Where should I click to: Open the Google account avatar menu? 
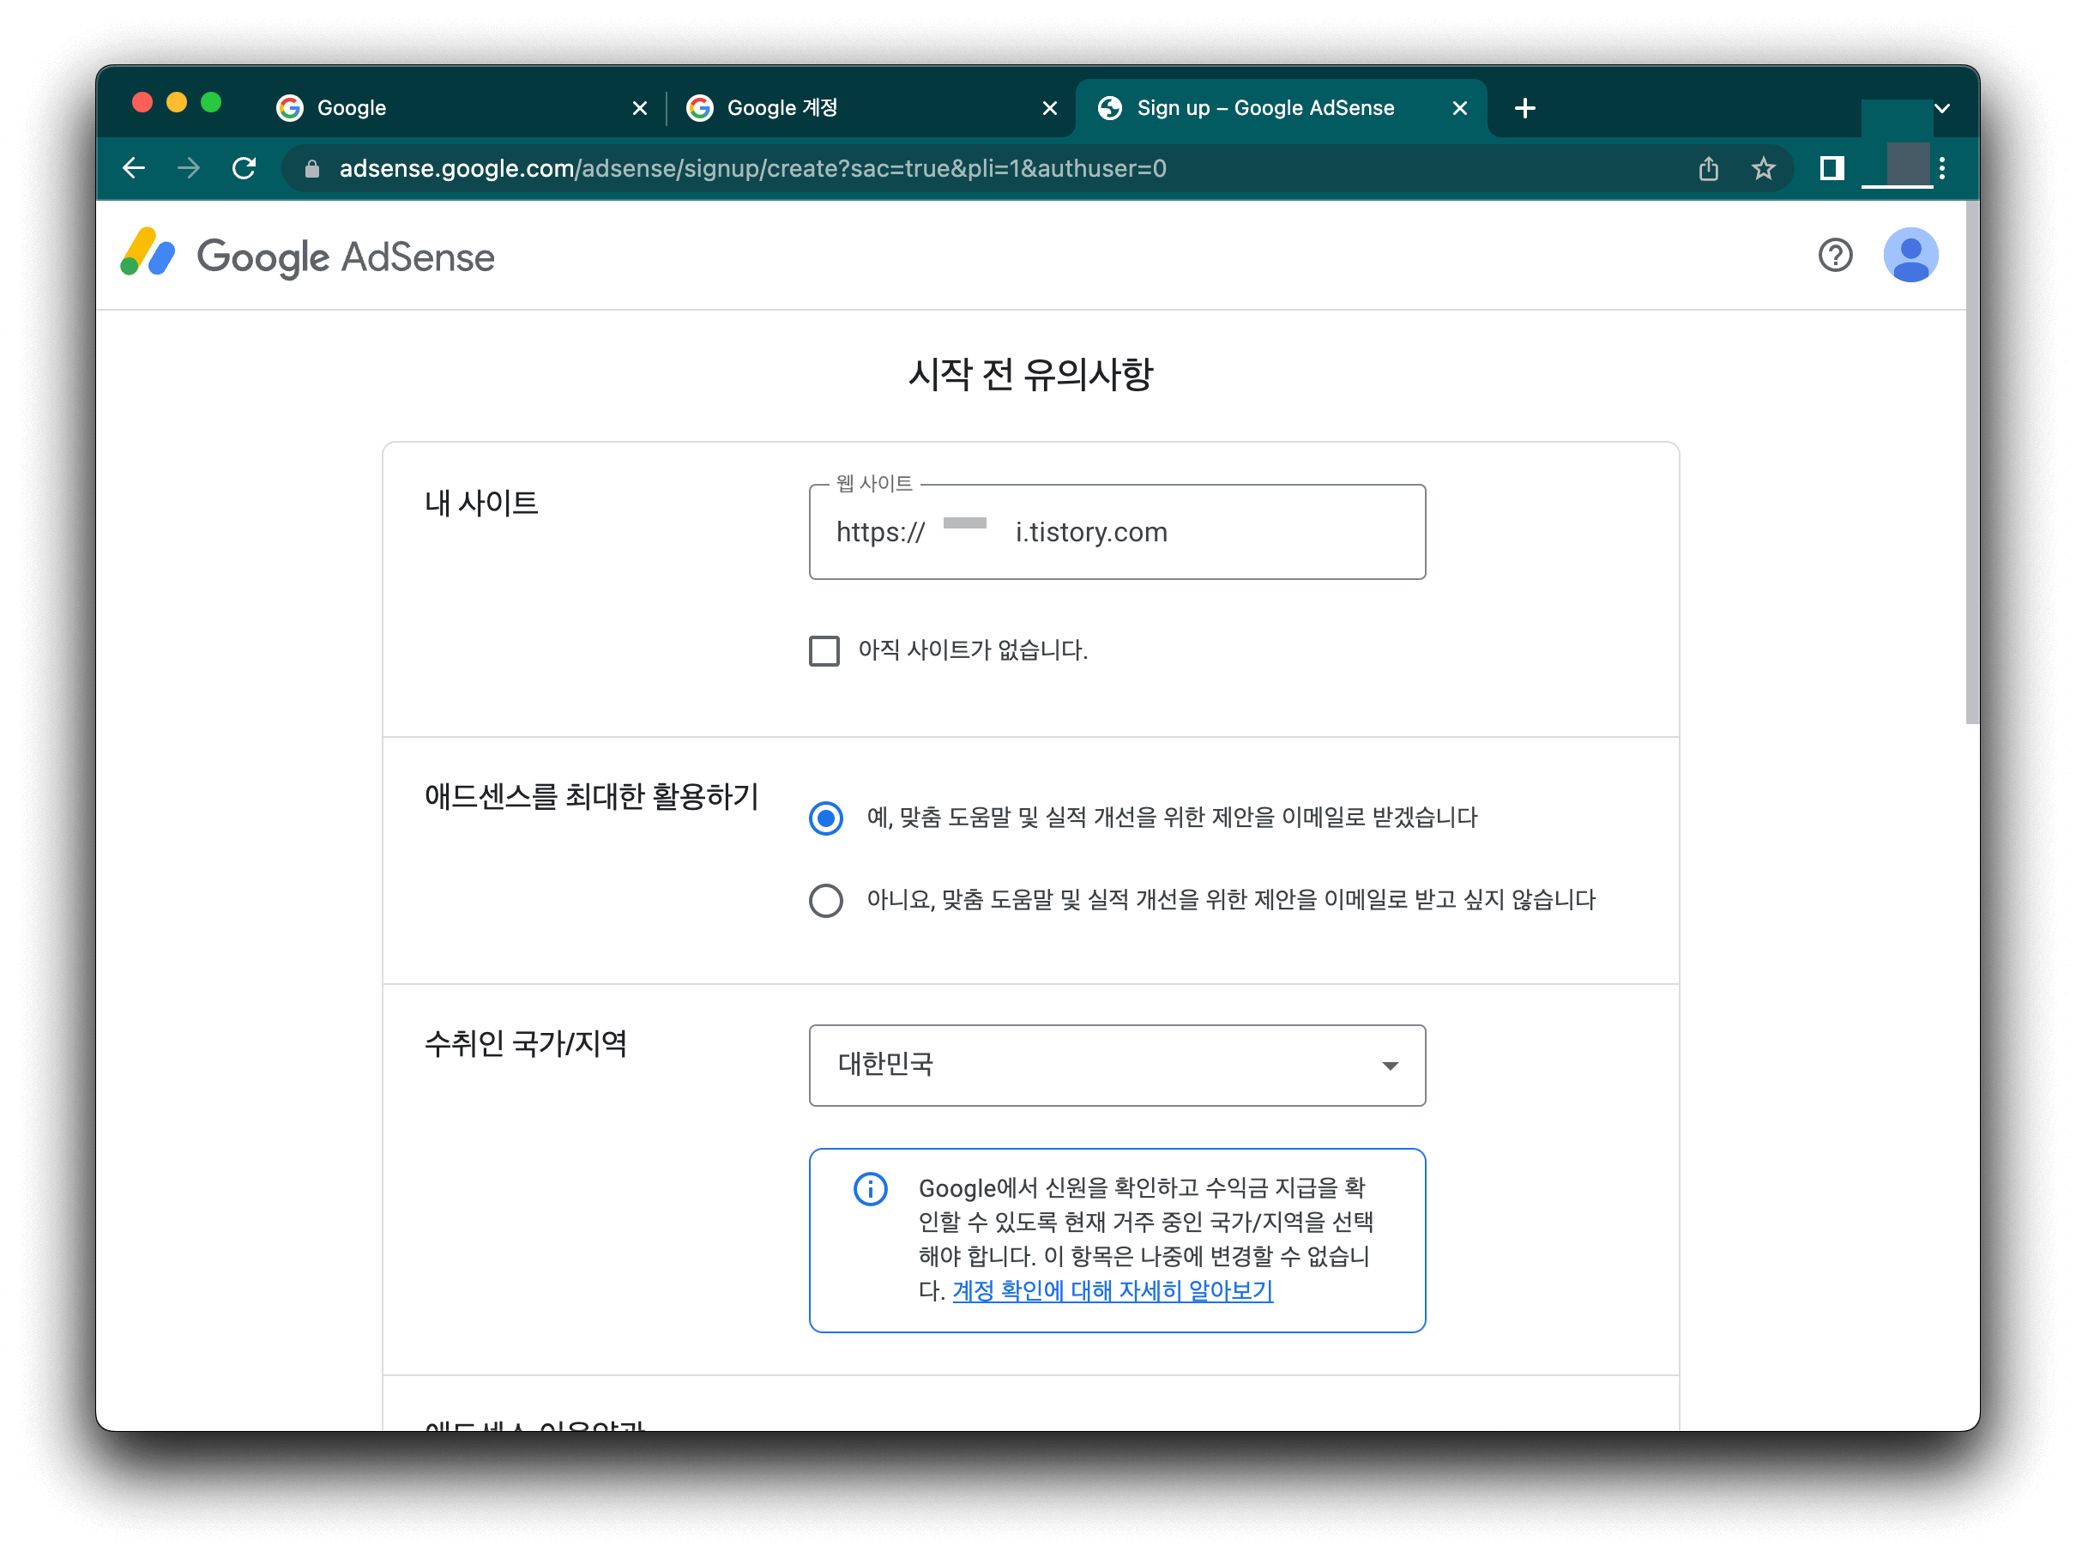(1910, 256)
